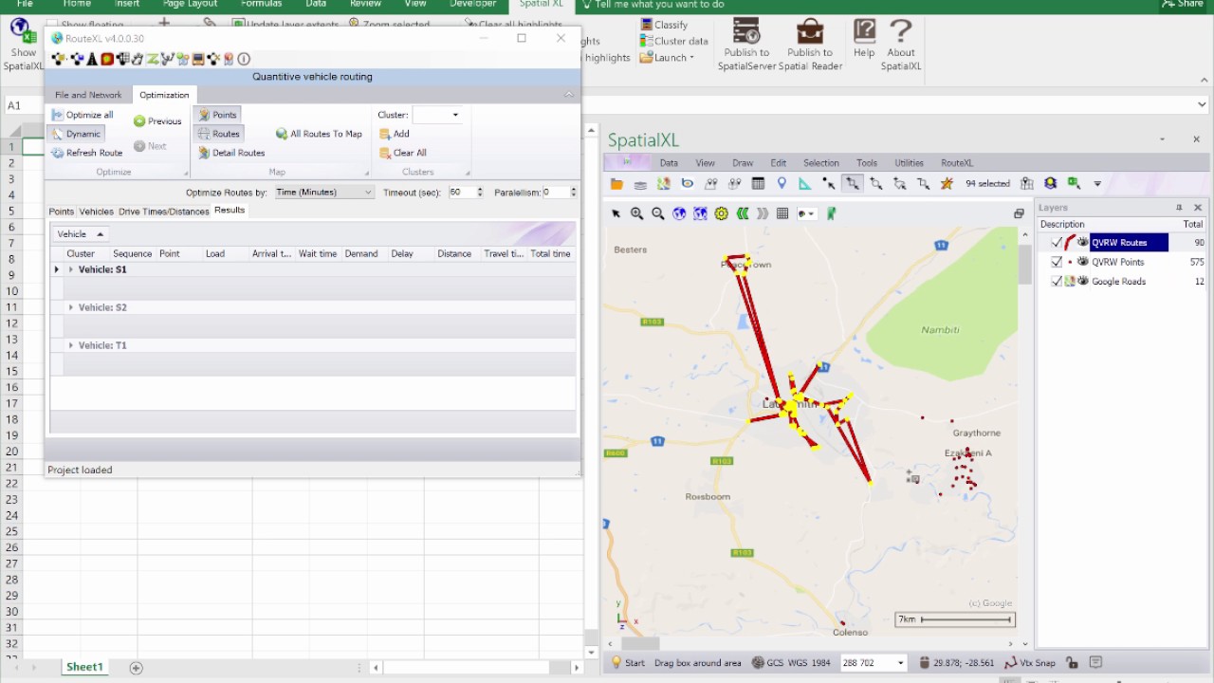Click the black tower RouteXL toolbar icon
The width and height of the screenshot is (1214, 683).
pyautogui.click(x=92, y=59)
